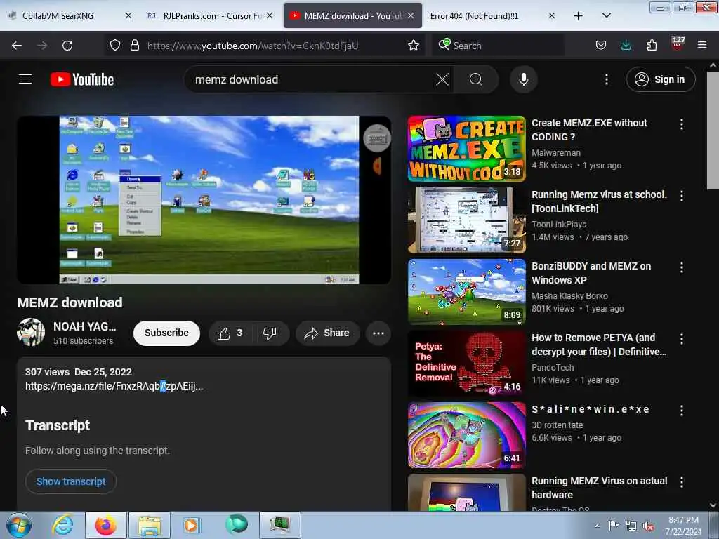Open the Salinewin.exe video thumbnail
The image size is (719, 539).
(x=466, y=435)
